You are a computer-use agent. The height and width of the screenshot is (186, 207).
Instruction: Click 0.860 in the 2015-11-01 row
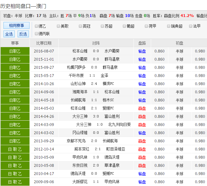click(160, 59)
